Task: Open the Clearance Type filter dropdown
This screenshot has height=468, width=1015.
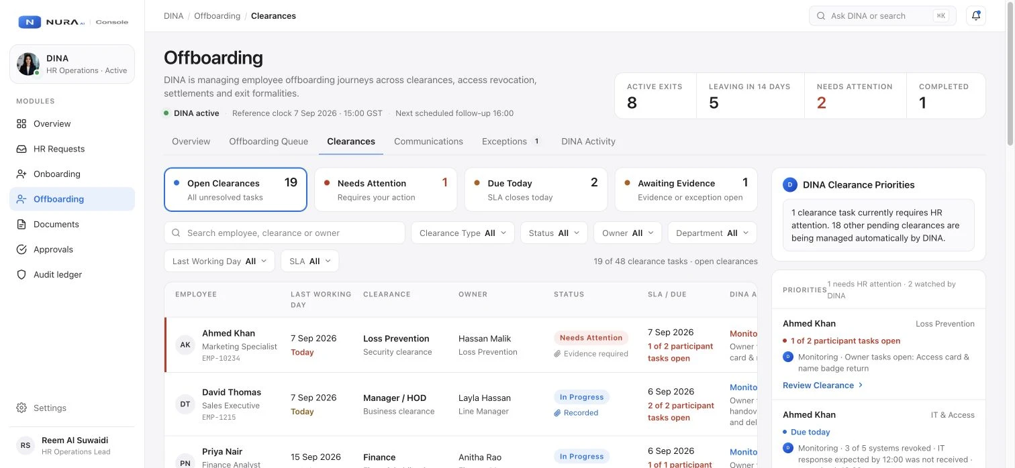Action: [x=463, y=233]
